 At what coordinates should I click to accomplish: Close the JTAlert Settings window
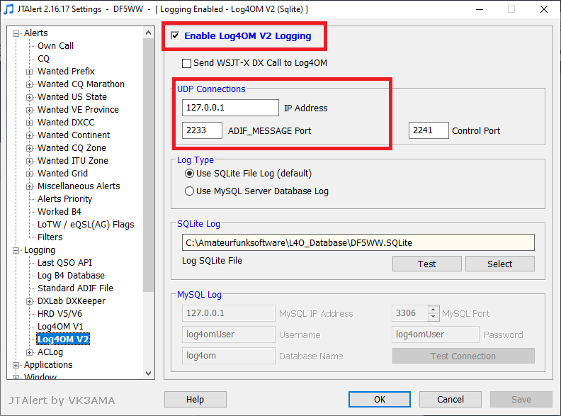(544, 9)
